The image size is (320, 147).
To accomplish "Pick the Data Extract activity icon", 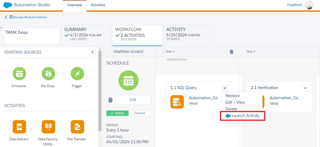I will [x=19, y=127].
